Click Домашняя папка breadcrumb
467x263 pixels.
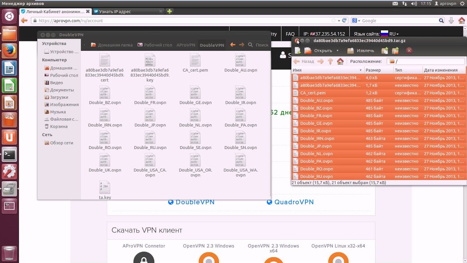pyautogui.click(x=112, y=45)
